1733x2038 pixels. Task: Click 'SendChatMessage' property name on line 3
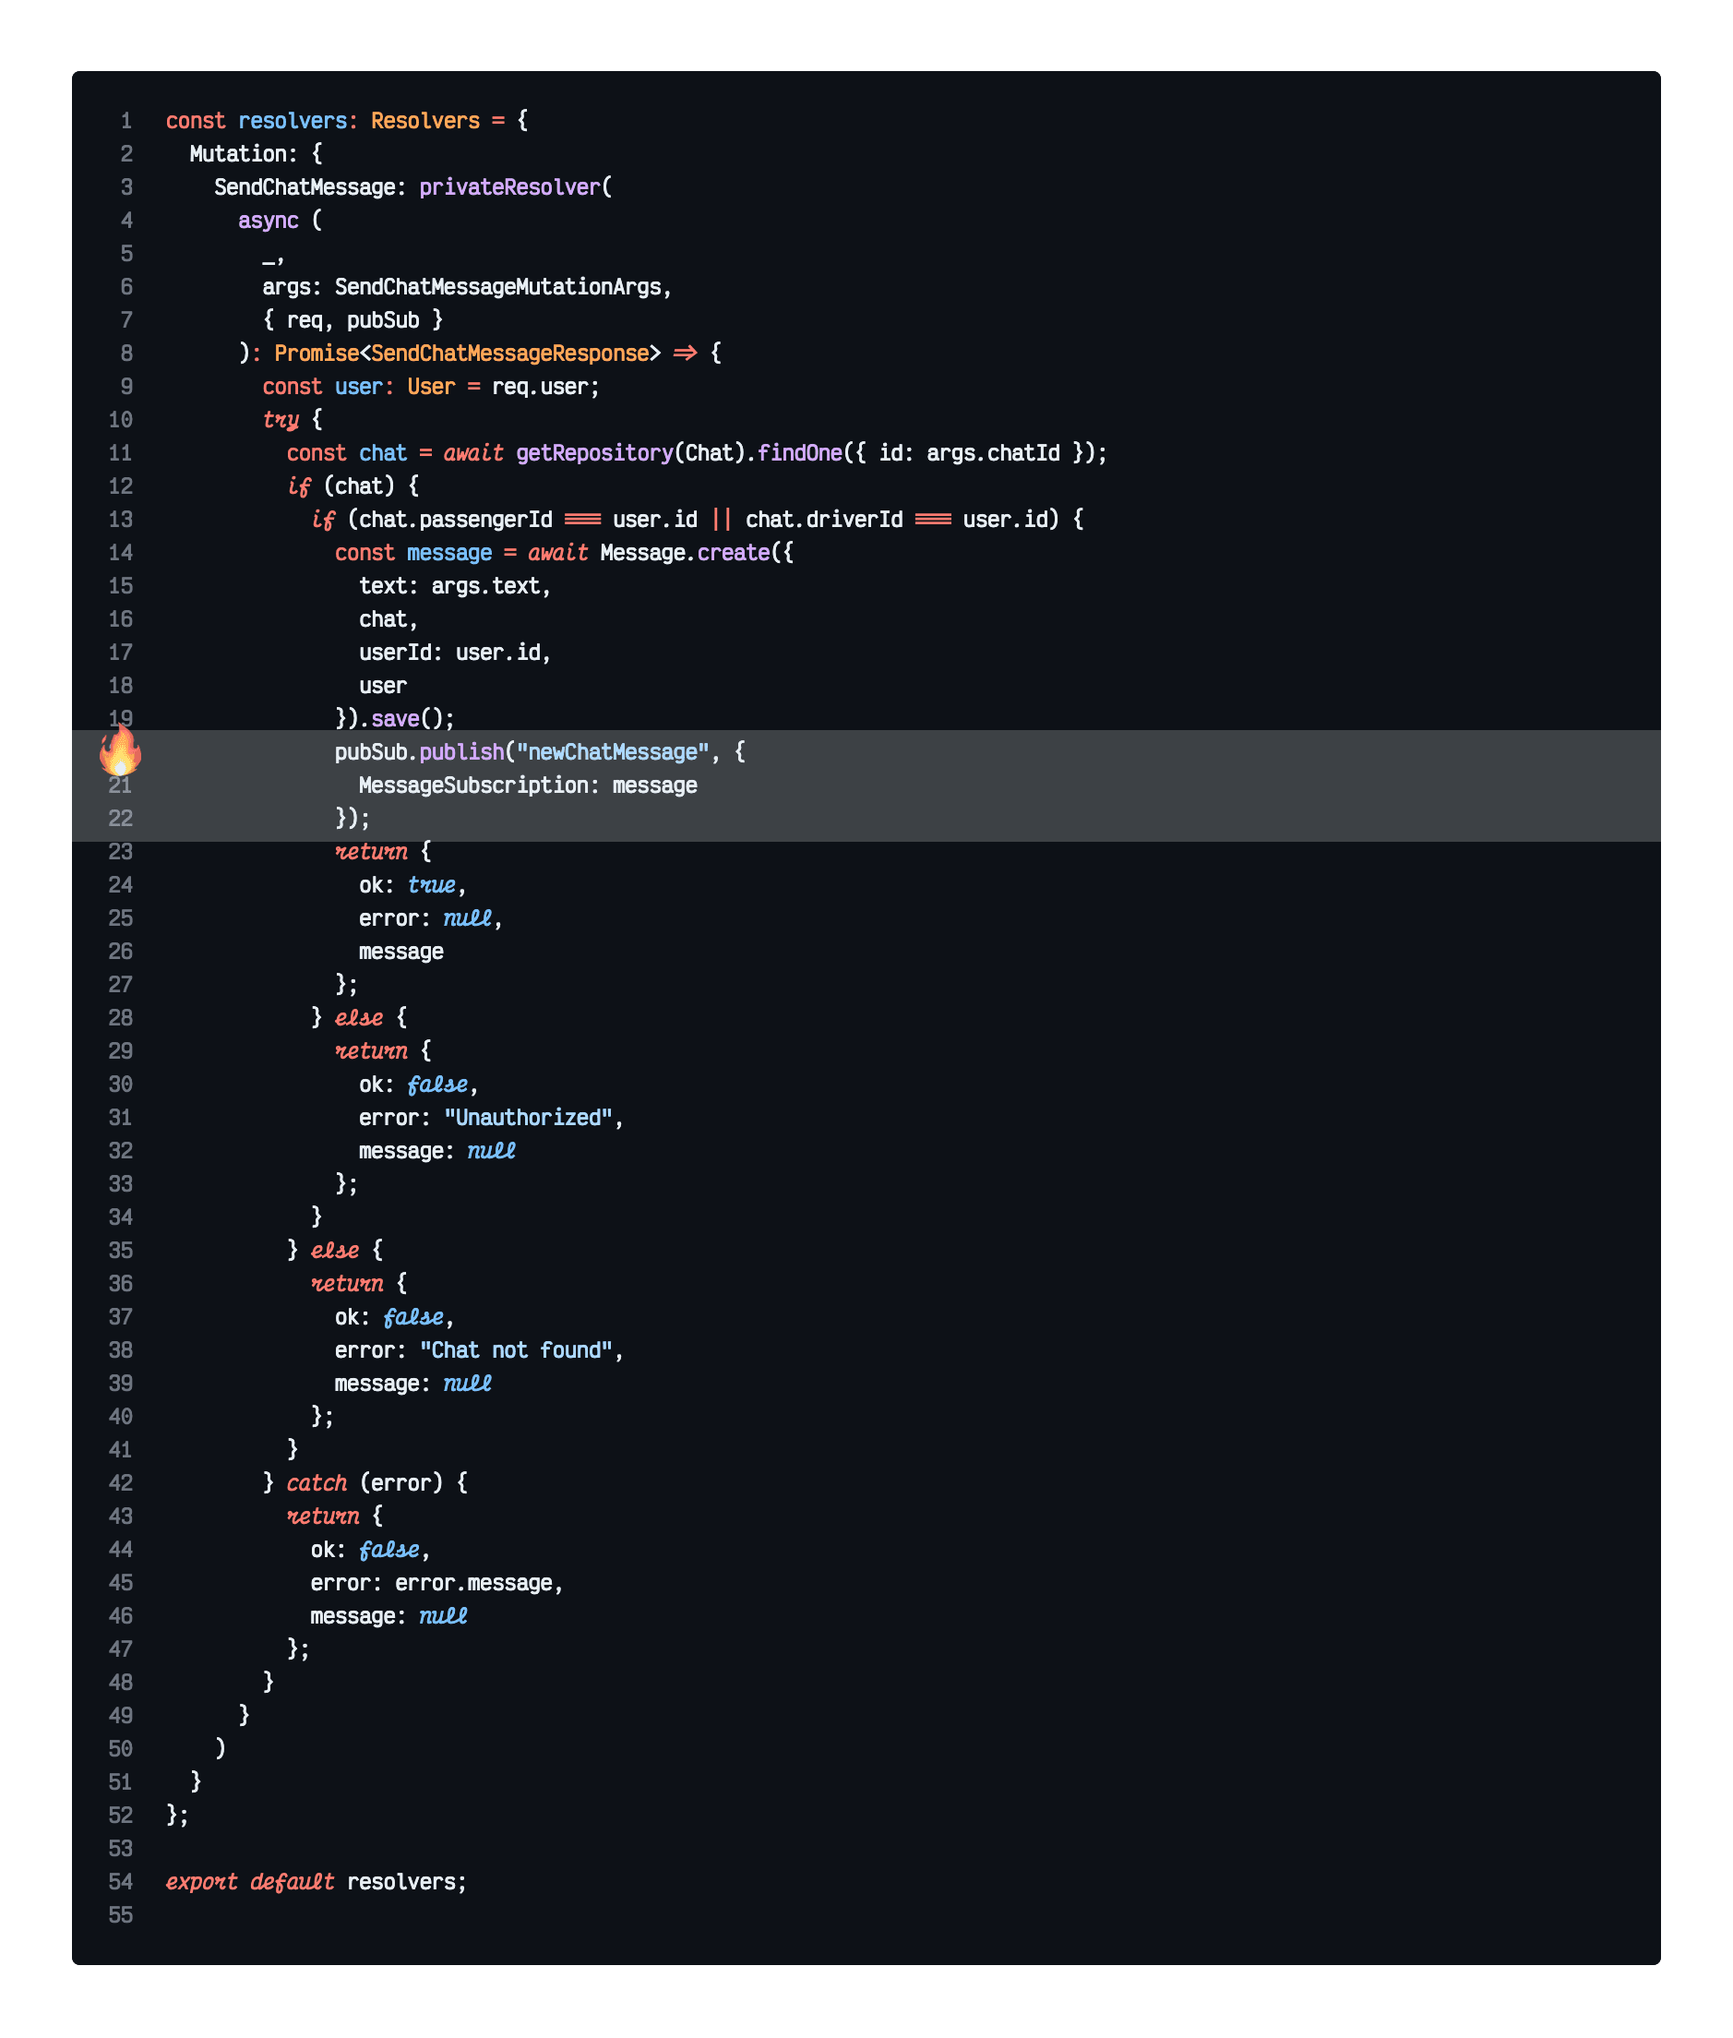305,187
